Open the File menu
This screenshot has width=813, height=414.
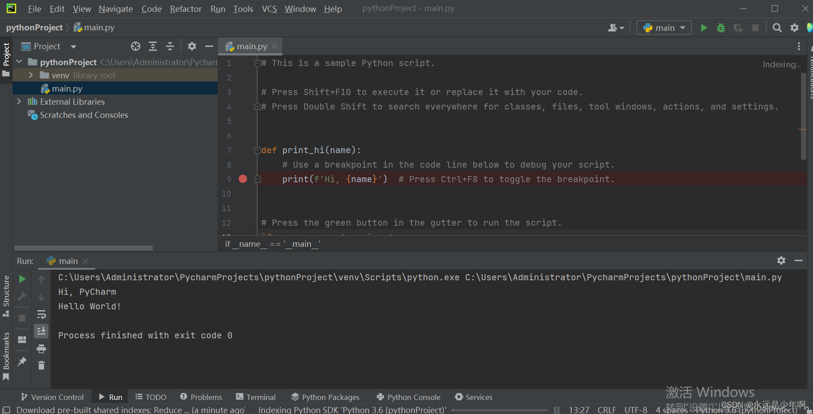(34, 9)
